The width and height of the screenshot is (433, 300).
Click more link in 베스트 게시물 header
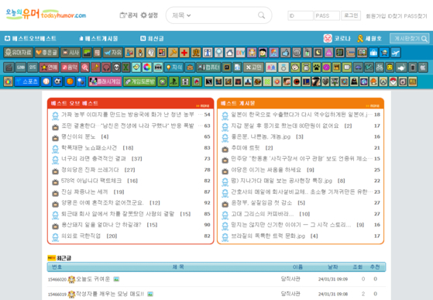tap(373, 105)
